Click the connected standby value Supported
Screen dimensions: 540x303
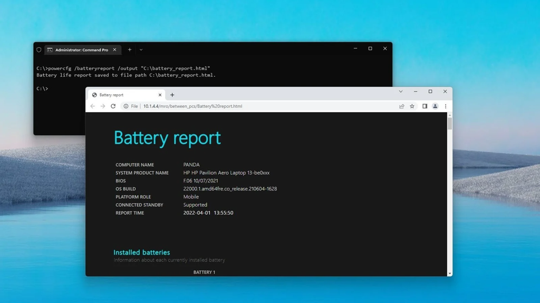point(195,205)
